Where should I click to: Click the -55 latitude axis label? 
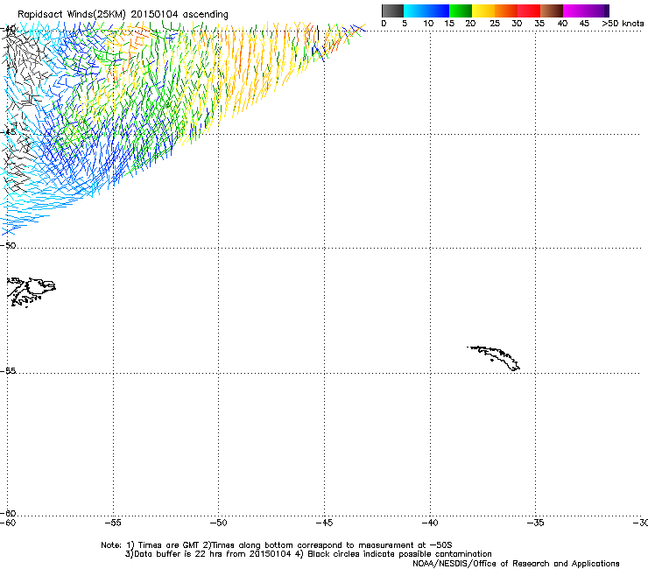click(8, 371)
